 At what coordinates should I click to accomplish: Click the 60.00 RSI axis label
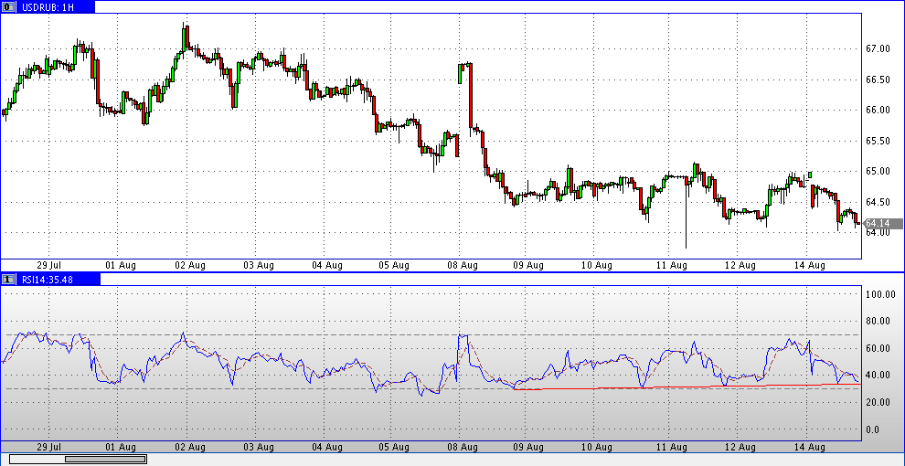pos(878,348)
